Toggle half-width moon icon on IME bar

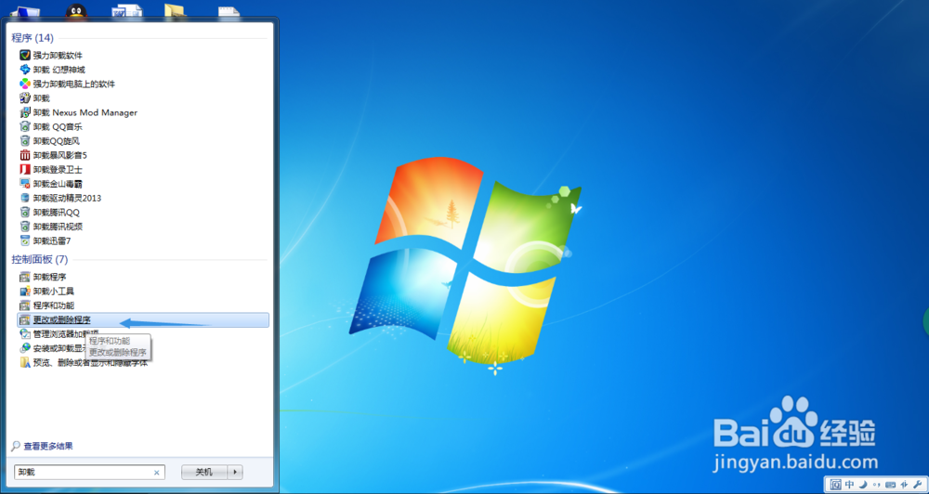[x=863, y=484]
